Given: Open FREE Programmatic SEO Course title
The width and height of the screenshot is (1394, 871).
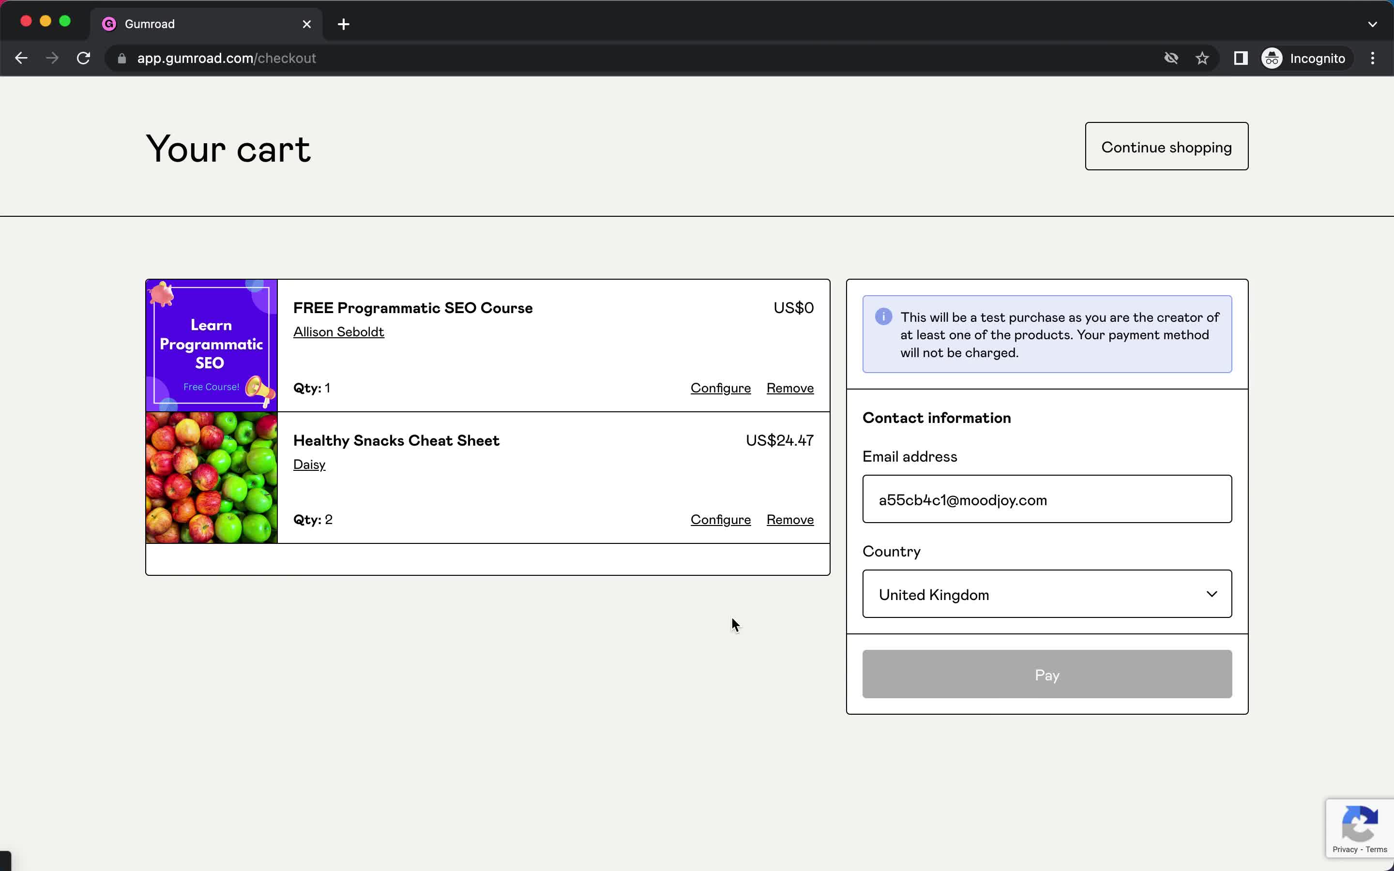Looking at the screenshot, I should click(x=412, y=308).
